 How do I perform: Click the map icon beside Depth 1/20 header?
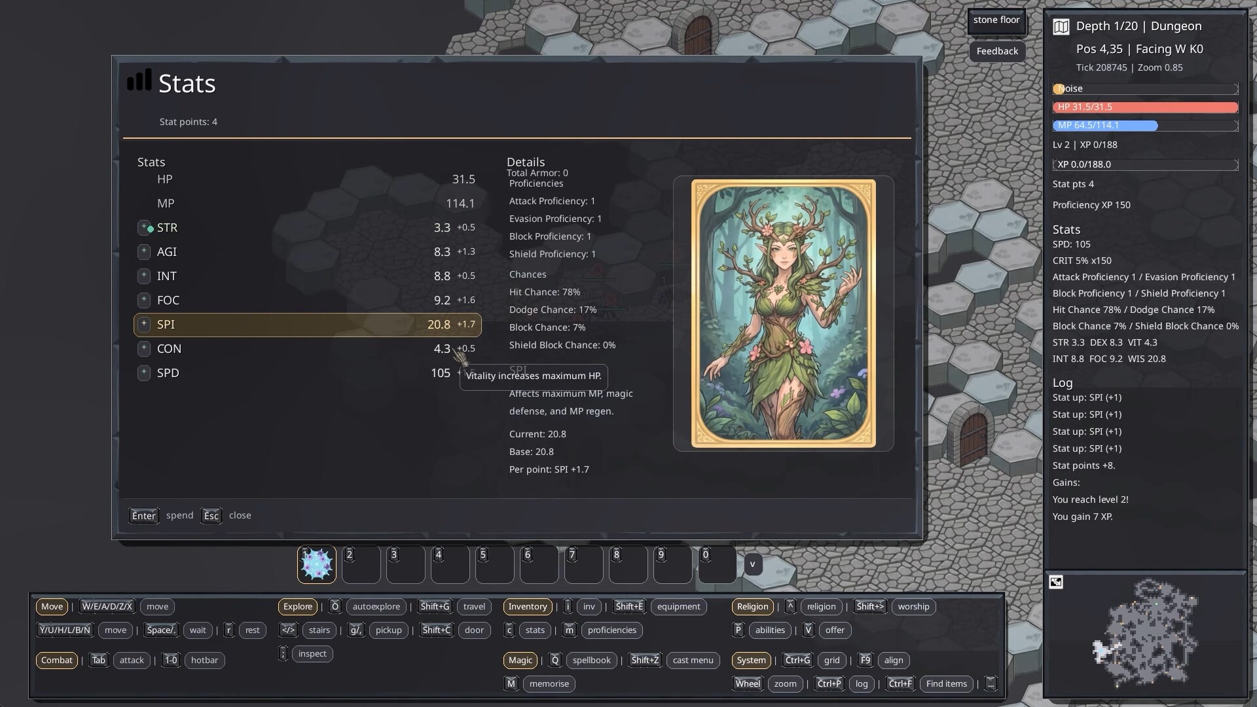(x=1061, y=26)
